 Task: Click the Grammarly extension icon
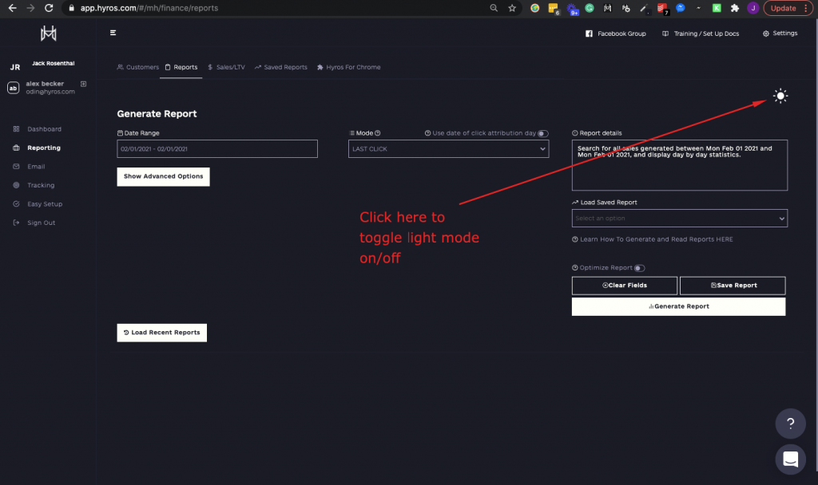tap(590, 8)
